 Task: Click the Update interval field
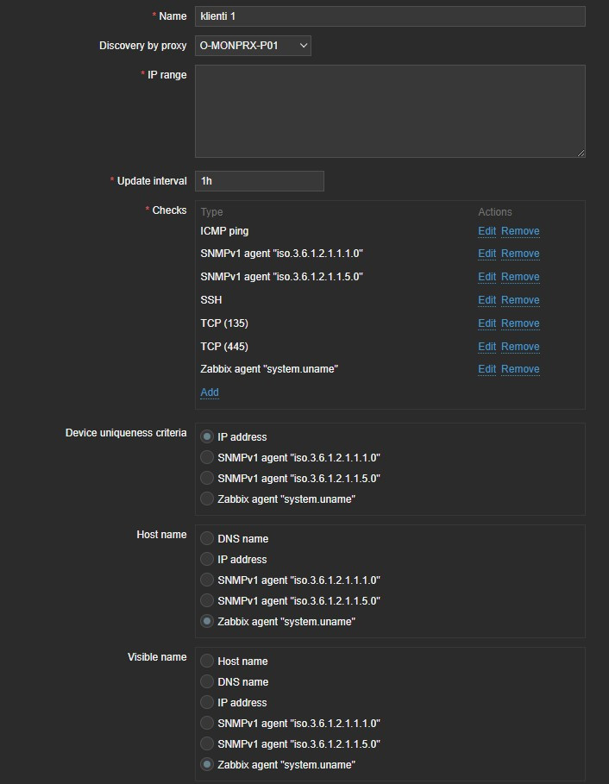click(259, 181)
